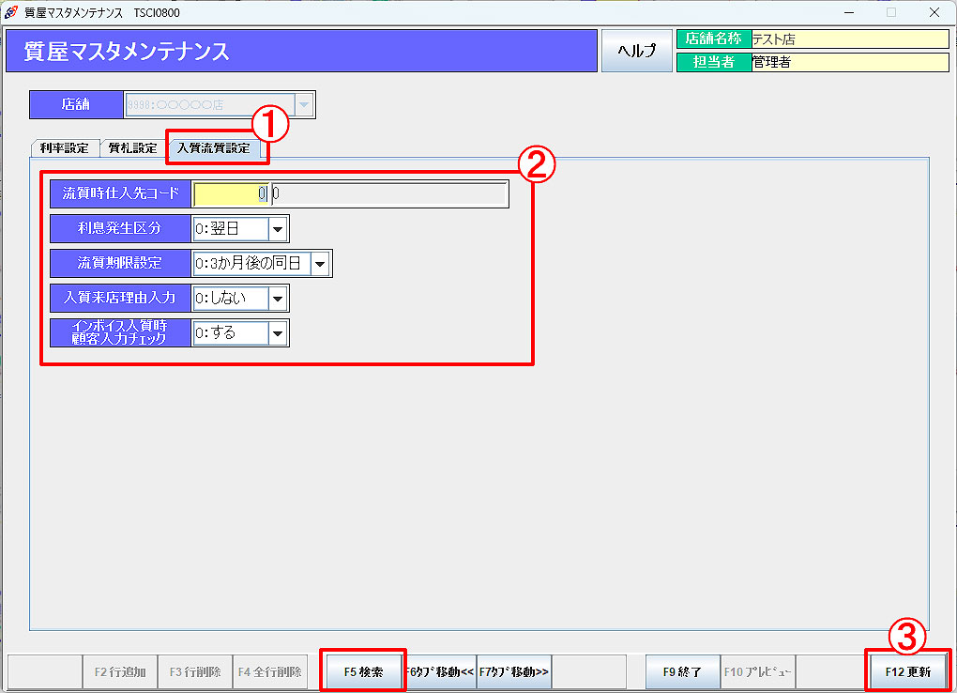Click the 利息発生区分 label
The height and width of the screenshot is (693, 957).
[x=120, y=228]
